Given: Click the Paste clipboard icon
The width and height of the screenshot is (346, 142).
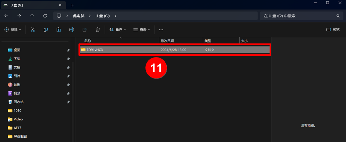Looking at the screenshot, I should 59,30.
